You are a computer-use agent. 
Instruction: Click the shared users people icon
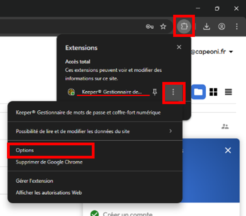coord(225,127)
